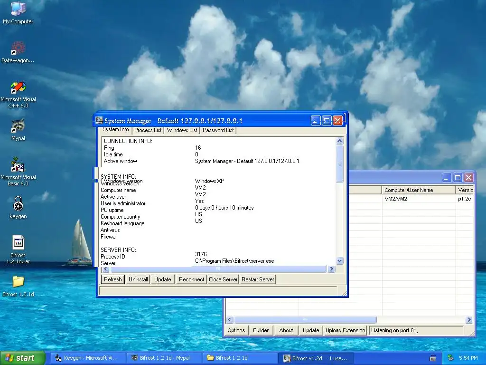
Task: Click the '0 days 0 hours 10 minutes' uptime
Action: 224,208
